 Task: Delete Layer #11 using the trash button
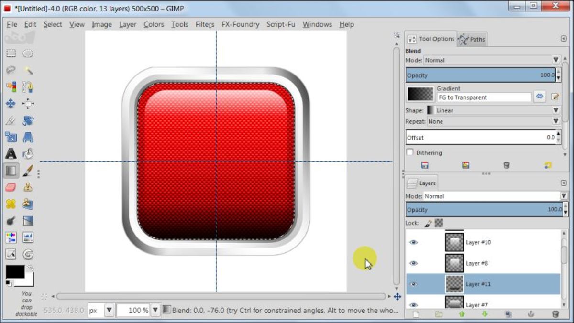(555, 314)
